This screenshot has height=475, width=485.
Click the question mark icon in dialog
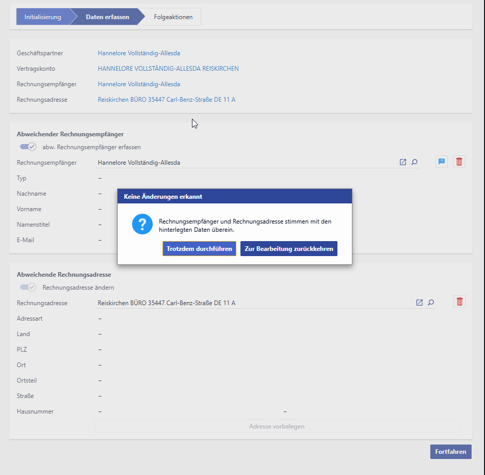142,225
